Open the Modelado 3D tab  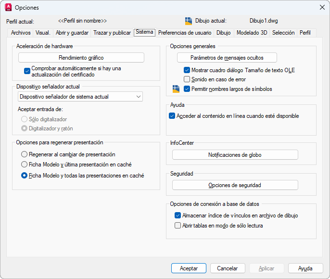pos(252,33)
